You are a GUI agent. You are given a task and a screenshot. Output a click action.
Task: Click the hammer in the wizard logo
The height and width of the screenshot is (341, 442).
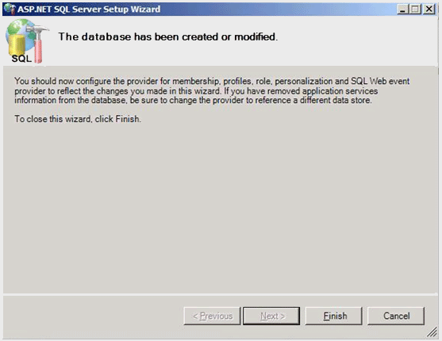39,42
